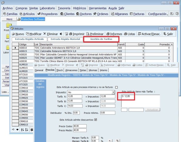Click the Eliminar X icon button
181x142 pixels.
point(45,34)
